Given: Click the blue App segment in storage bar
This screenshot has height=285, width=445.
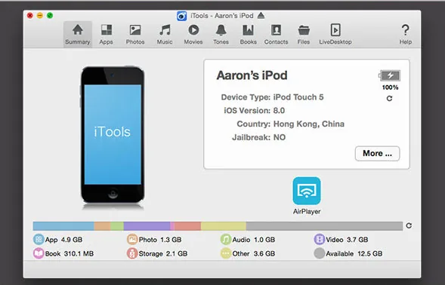Looking at the screenshot, I should (63, 225).
